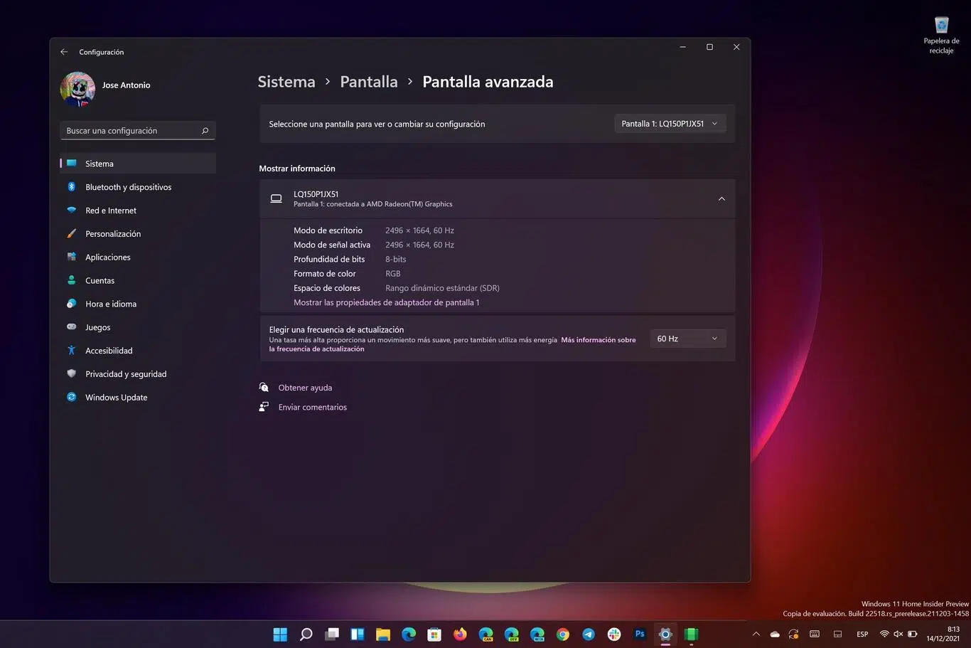The width and height of the screenshot is (971, 648).
Task: Open display adapter properties link
Action: 386,302
